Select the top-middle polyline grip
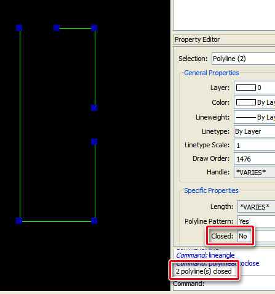Image resolution: width=275 pixels, height=294 pixels. click(57, 28)
